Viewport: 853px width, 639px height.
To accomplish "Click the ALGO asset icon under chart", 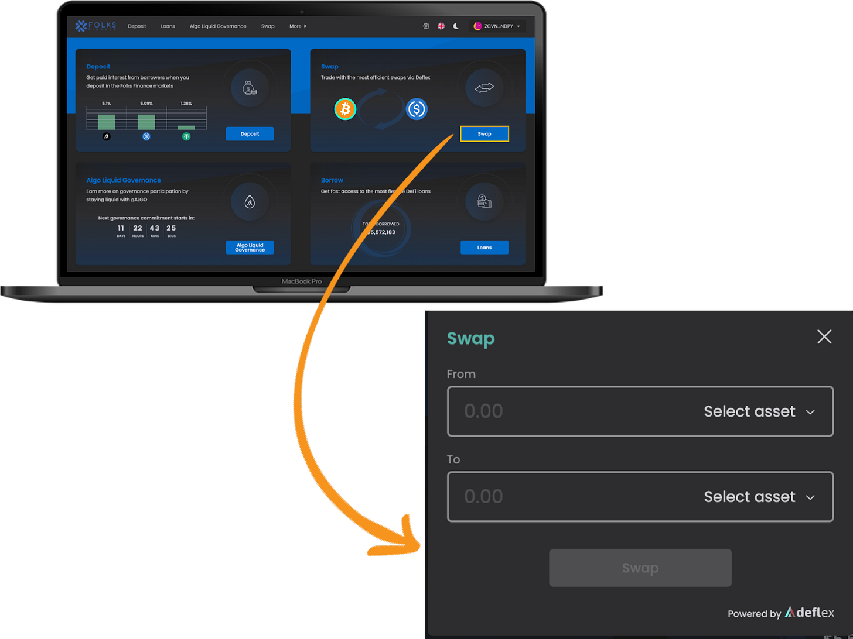I will pyautogui.click(x=107, y=136).
